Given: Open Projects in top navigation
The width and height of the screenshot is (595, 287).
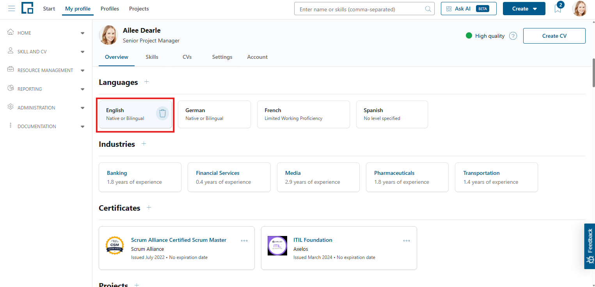Looking at the screenshot, I should pyautogui.click(x=139, y=9).
